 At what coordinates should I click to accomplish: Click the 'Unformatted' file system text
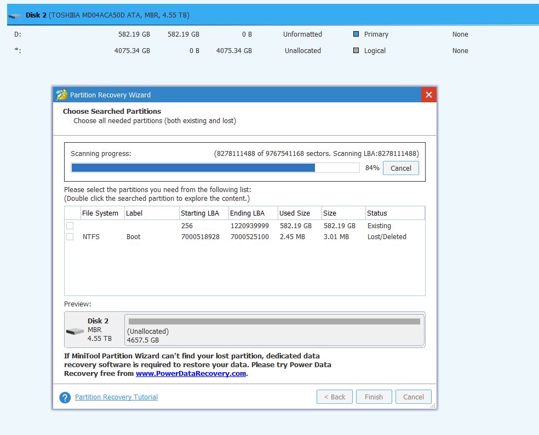coord(302,34)
